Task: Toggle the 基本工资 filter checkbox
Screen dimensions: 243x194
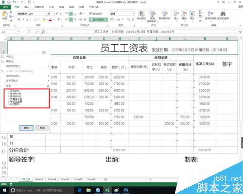Action: (x=11, y=98)
